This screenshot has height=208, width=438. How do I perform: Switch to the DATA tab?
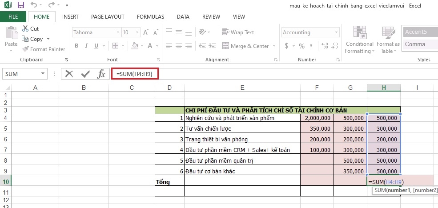click(183, 17)
